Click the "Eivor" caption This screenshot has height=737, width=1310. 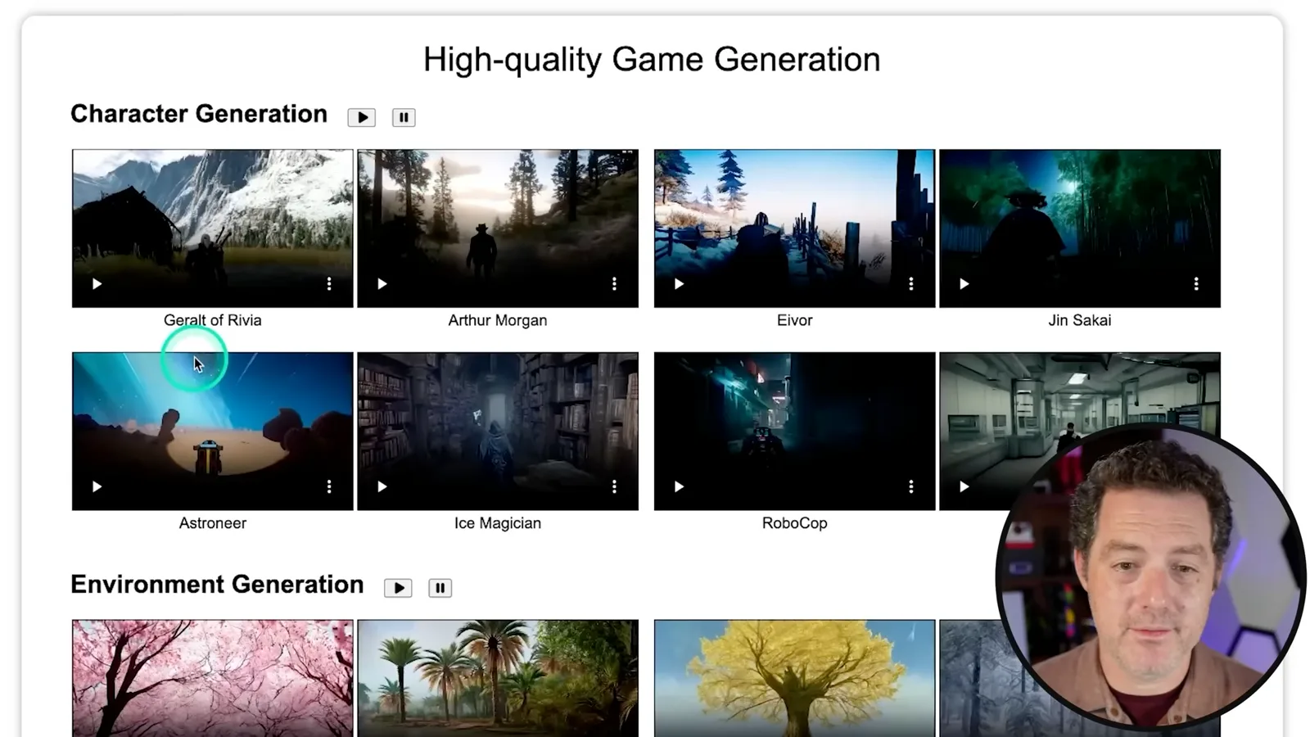pos(795,320)
